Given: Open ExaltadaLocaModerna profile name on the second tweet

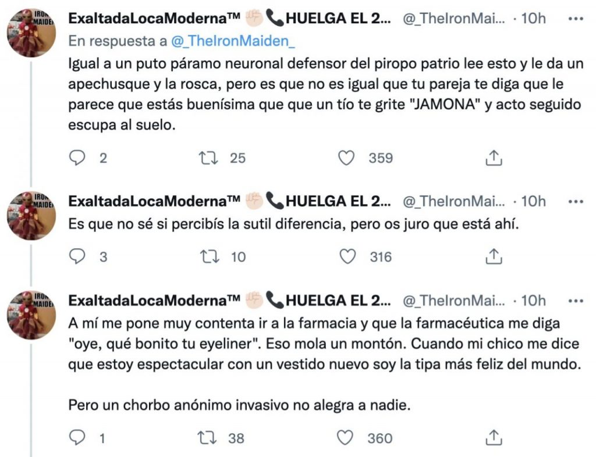Looking at the screenshot, I should coord(154,201).
